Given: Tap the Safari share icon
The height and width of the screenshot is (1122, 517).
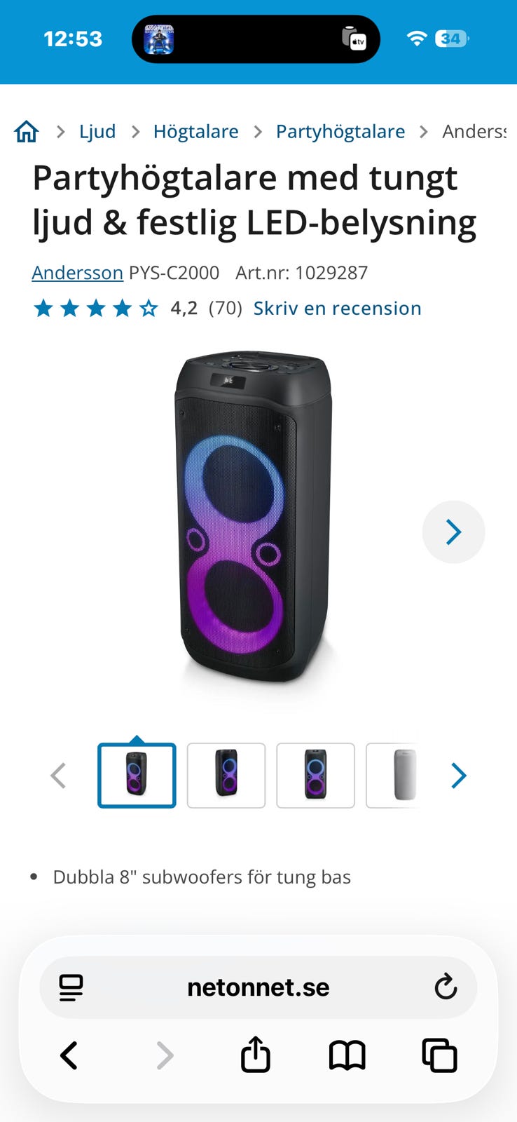Looking at the screenshot, I should click(x=256, y=1055).
